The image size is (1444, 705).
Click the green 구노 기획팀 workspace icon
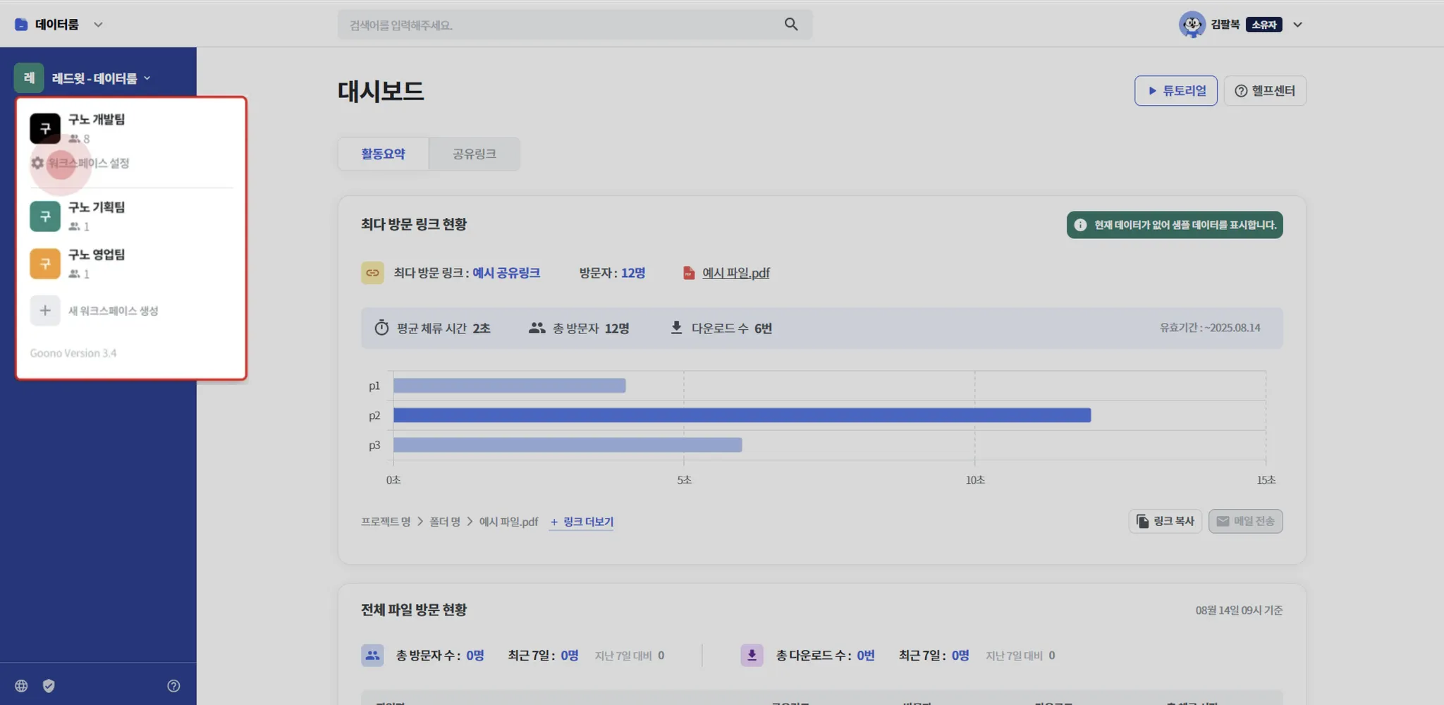(45, 216)
